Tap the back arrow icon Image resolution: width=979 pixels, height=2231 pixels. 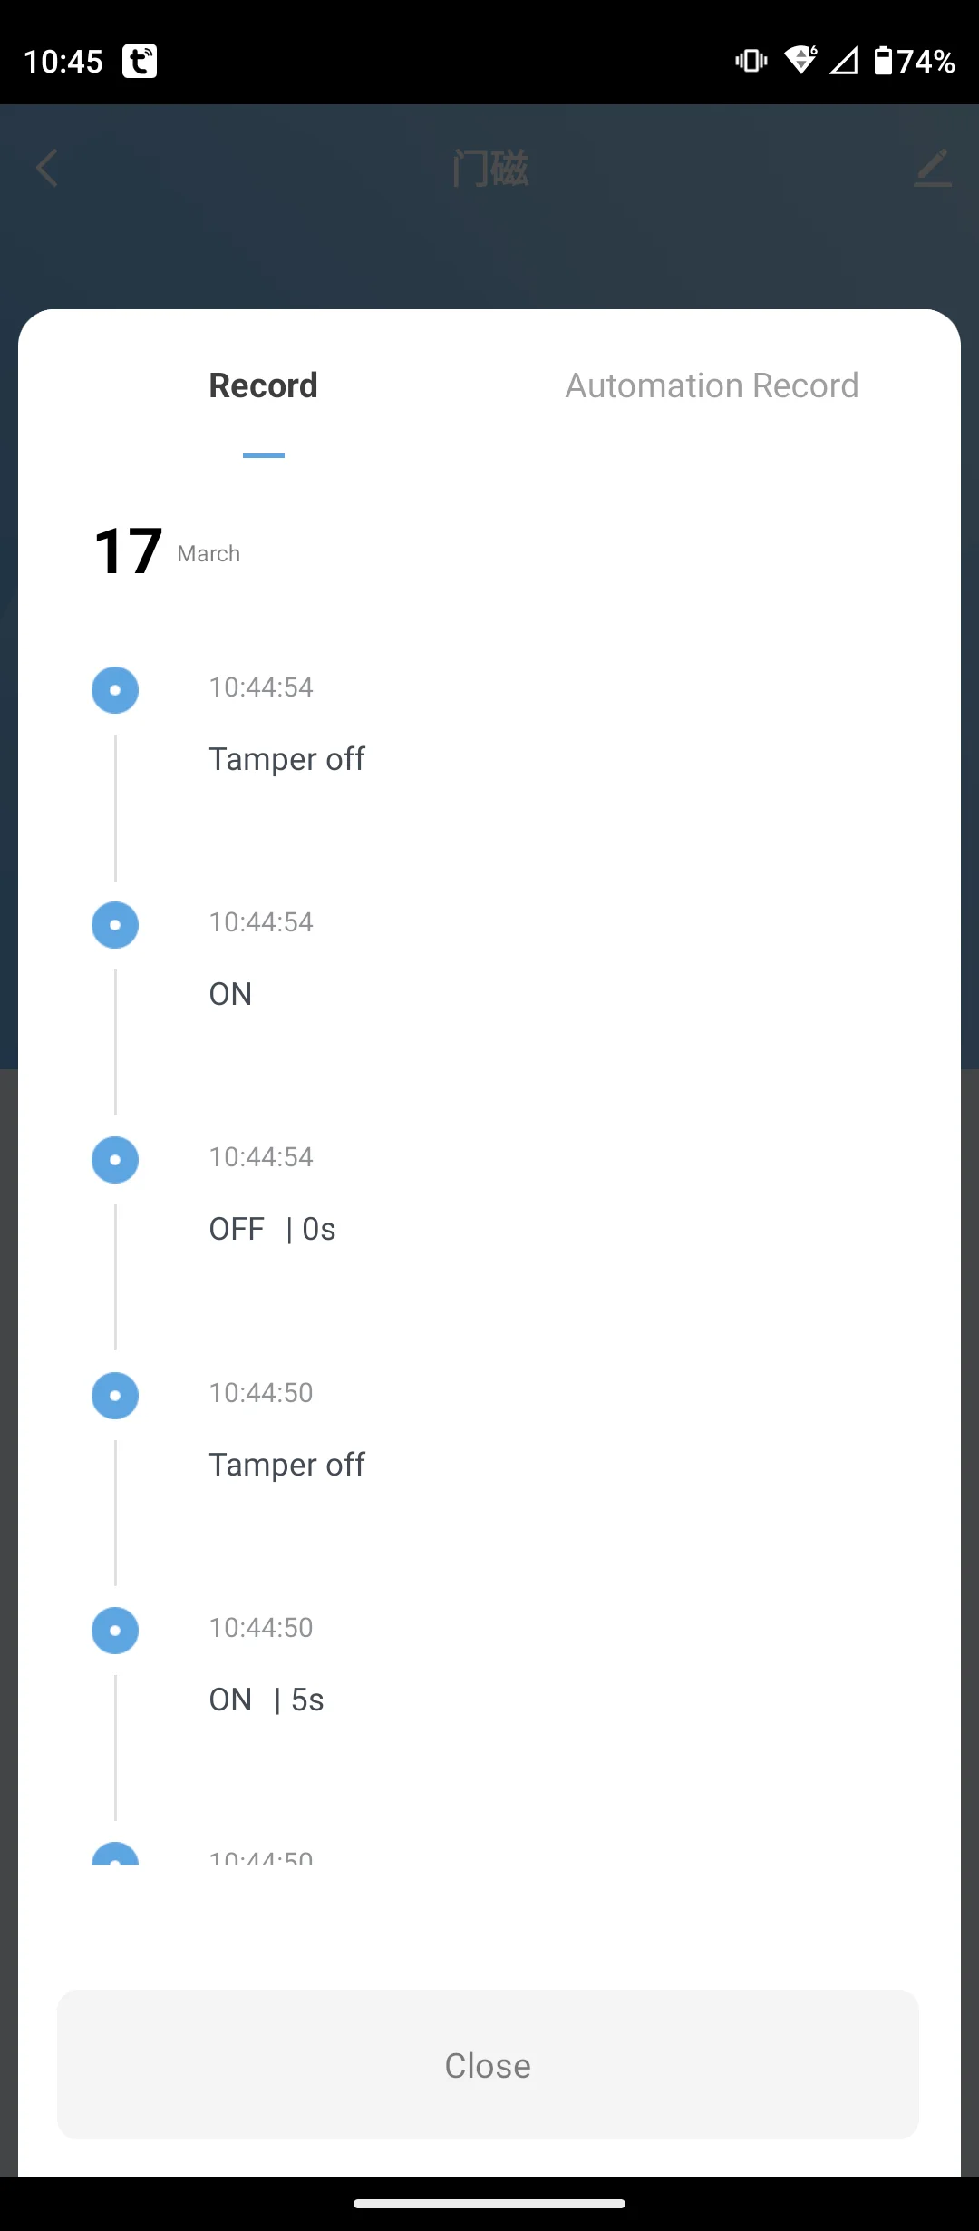click(47, 169)
